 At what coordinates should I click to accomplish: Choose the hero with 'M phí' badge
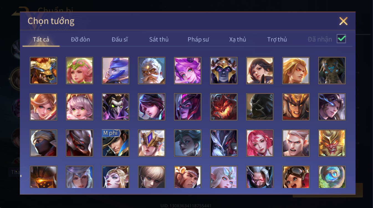116,143
